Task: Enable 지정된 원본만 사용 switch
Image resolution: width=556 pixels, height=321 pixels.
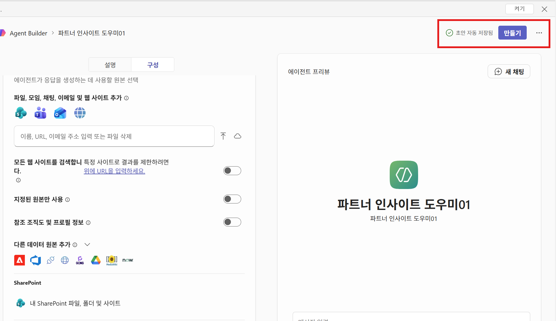Action: click(x=232, y=199)
